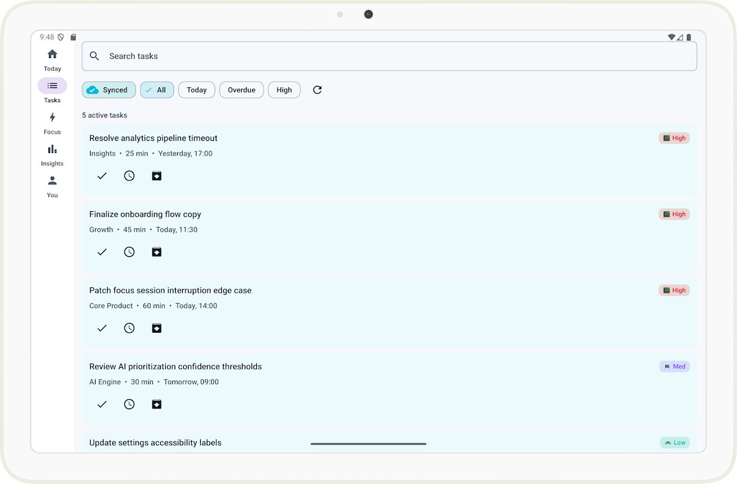Focus the Search tasks field

[x=389, y=56]
